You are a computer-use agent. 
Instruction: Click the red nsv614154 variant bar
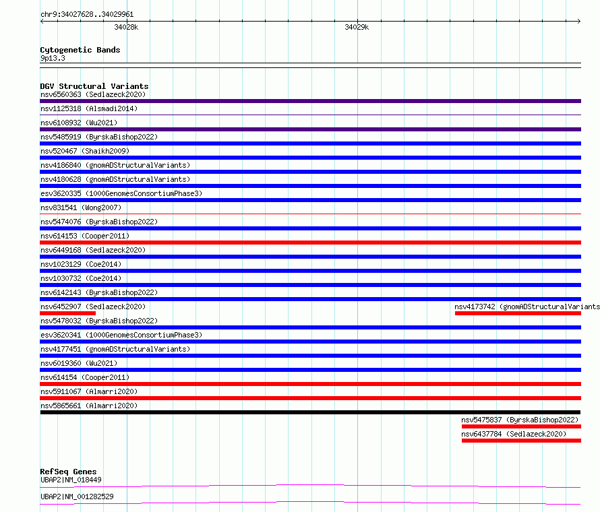(310, 384)
